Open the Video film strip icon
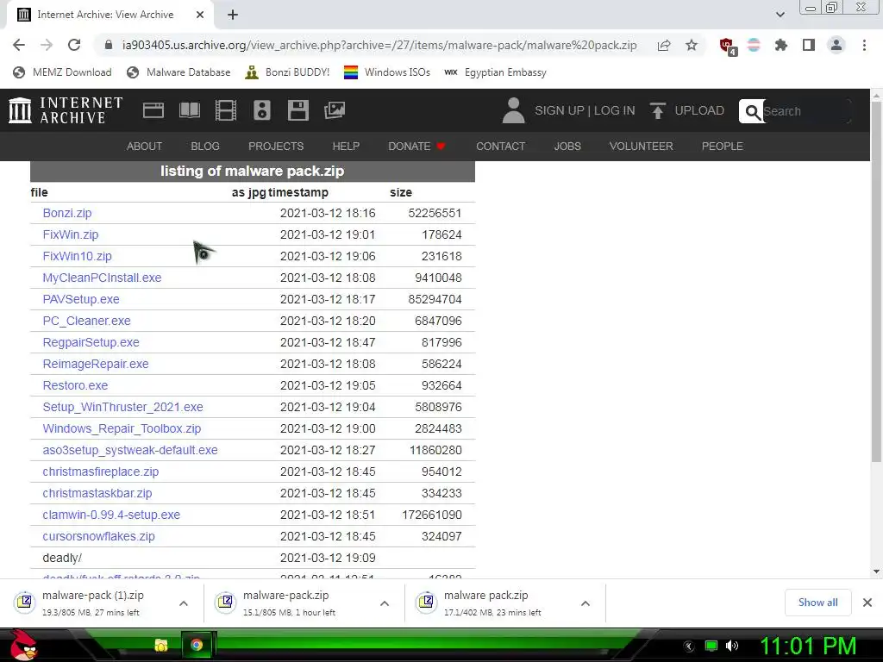This screenshot has width=883, height=662. click(x=226, y=109)
